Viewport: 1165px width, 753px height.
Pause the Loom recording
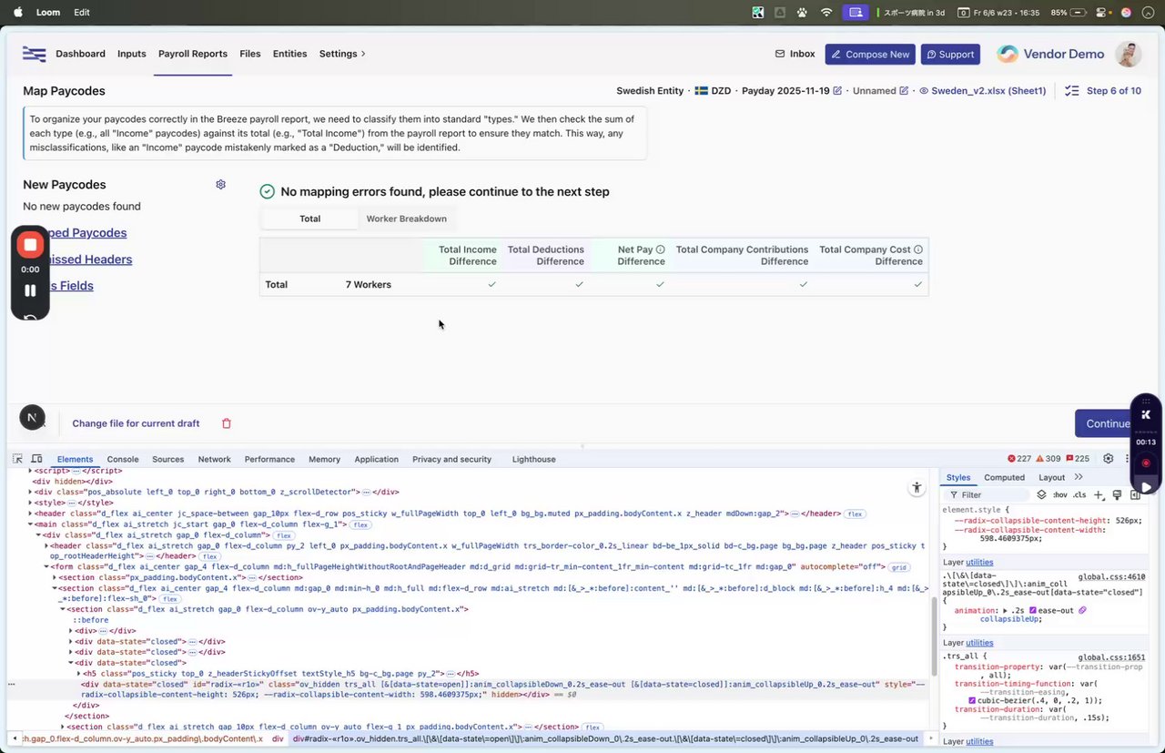(x=30, y=290)
